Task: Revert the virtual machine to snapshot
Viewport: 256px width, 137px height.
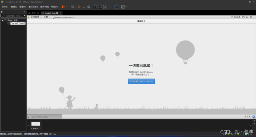Action: (84, 7)
